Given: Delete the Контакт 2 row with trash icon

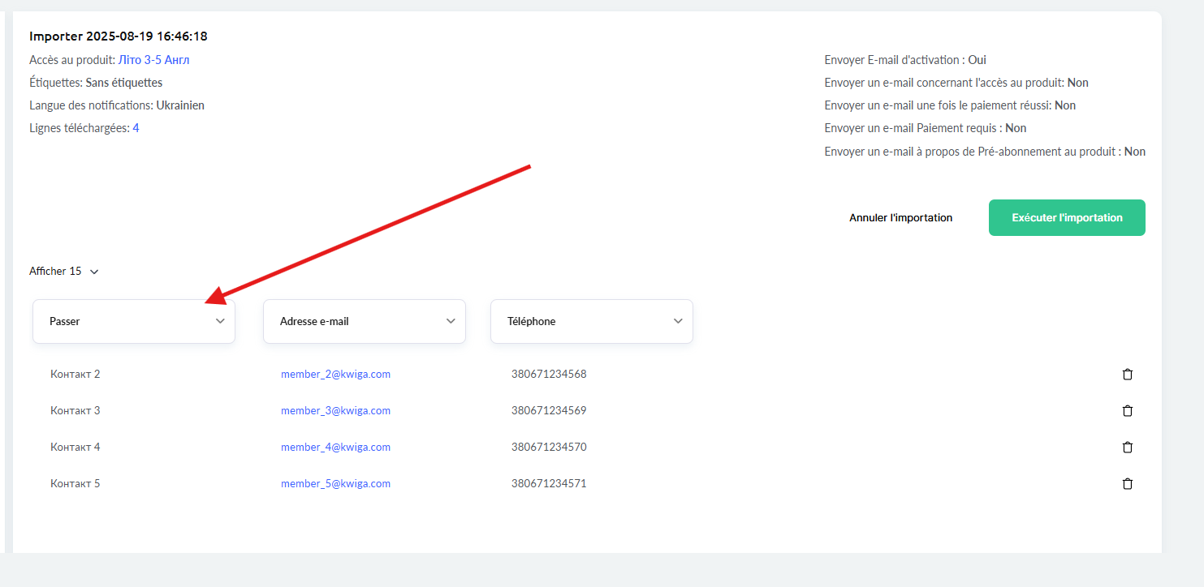Looking at the screenshot, I should click(x=1127, y=375).
